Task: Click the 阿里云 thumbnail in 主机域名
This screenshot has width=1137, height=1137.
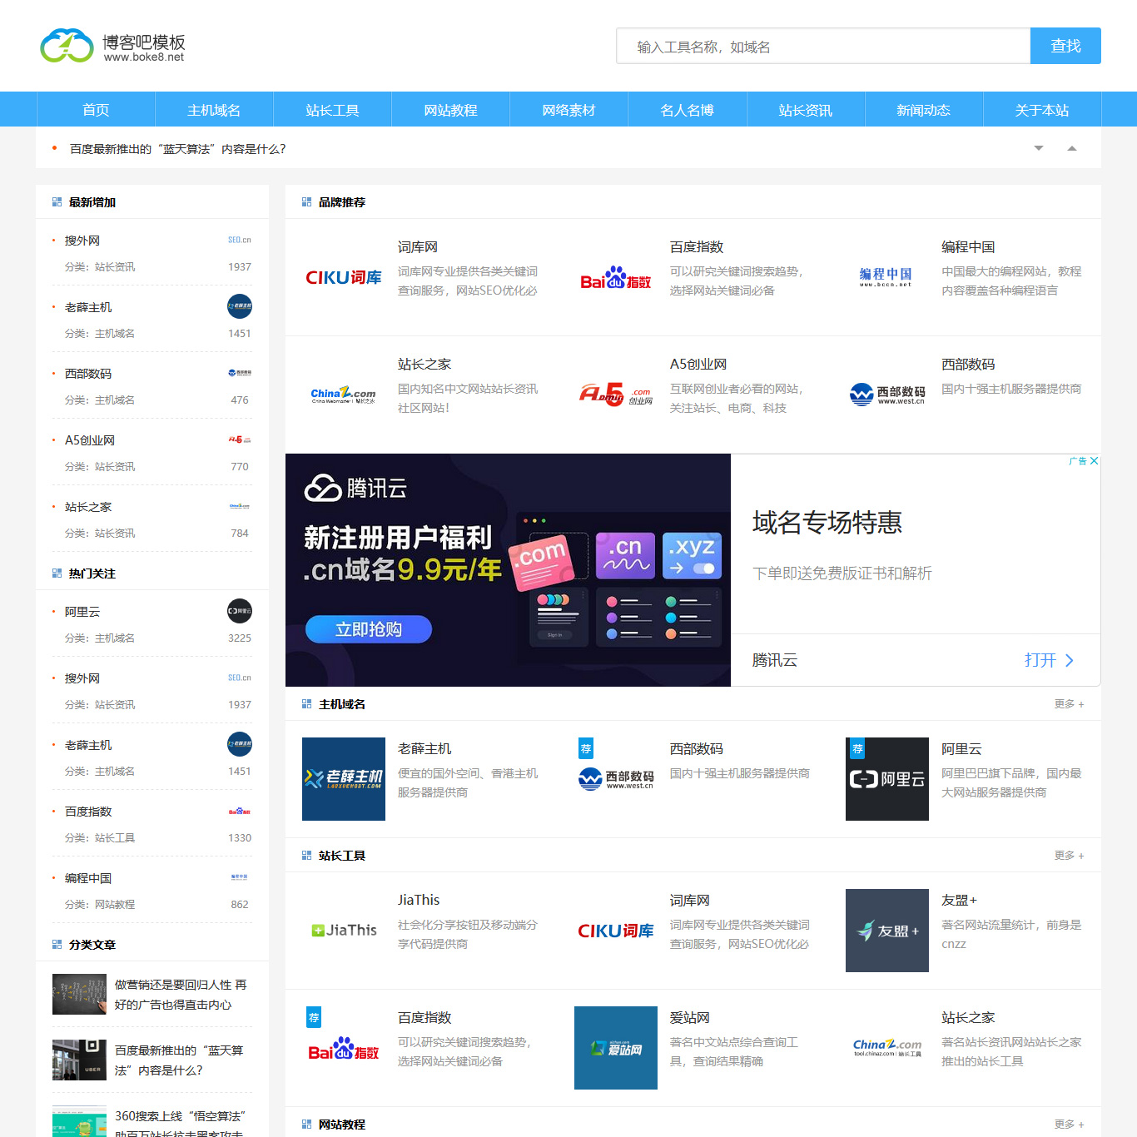Action: [887, 779]
